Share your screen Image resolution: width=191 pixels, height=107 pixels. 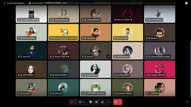tap(91, 102)
